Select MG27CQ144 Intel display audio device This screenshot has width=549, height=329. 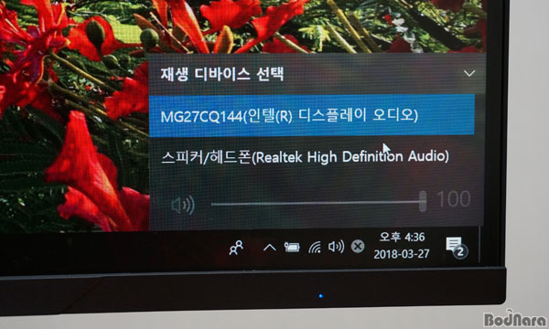[312, 115]
